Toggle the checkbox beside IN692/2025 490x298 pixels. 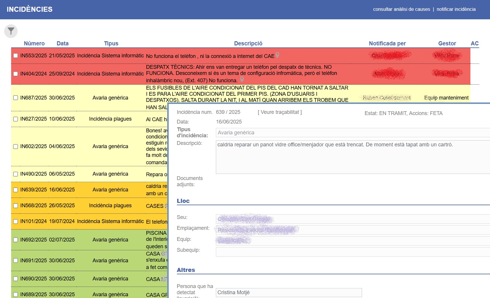tap(16, 240)
